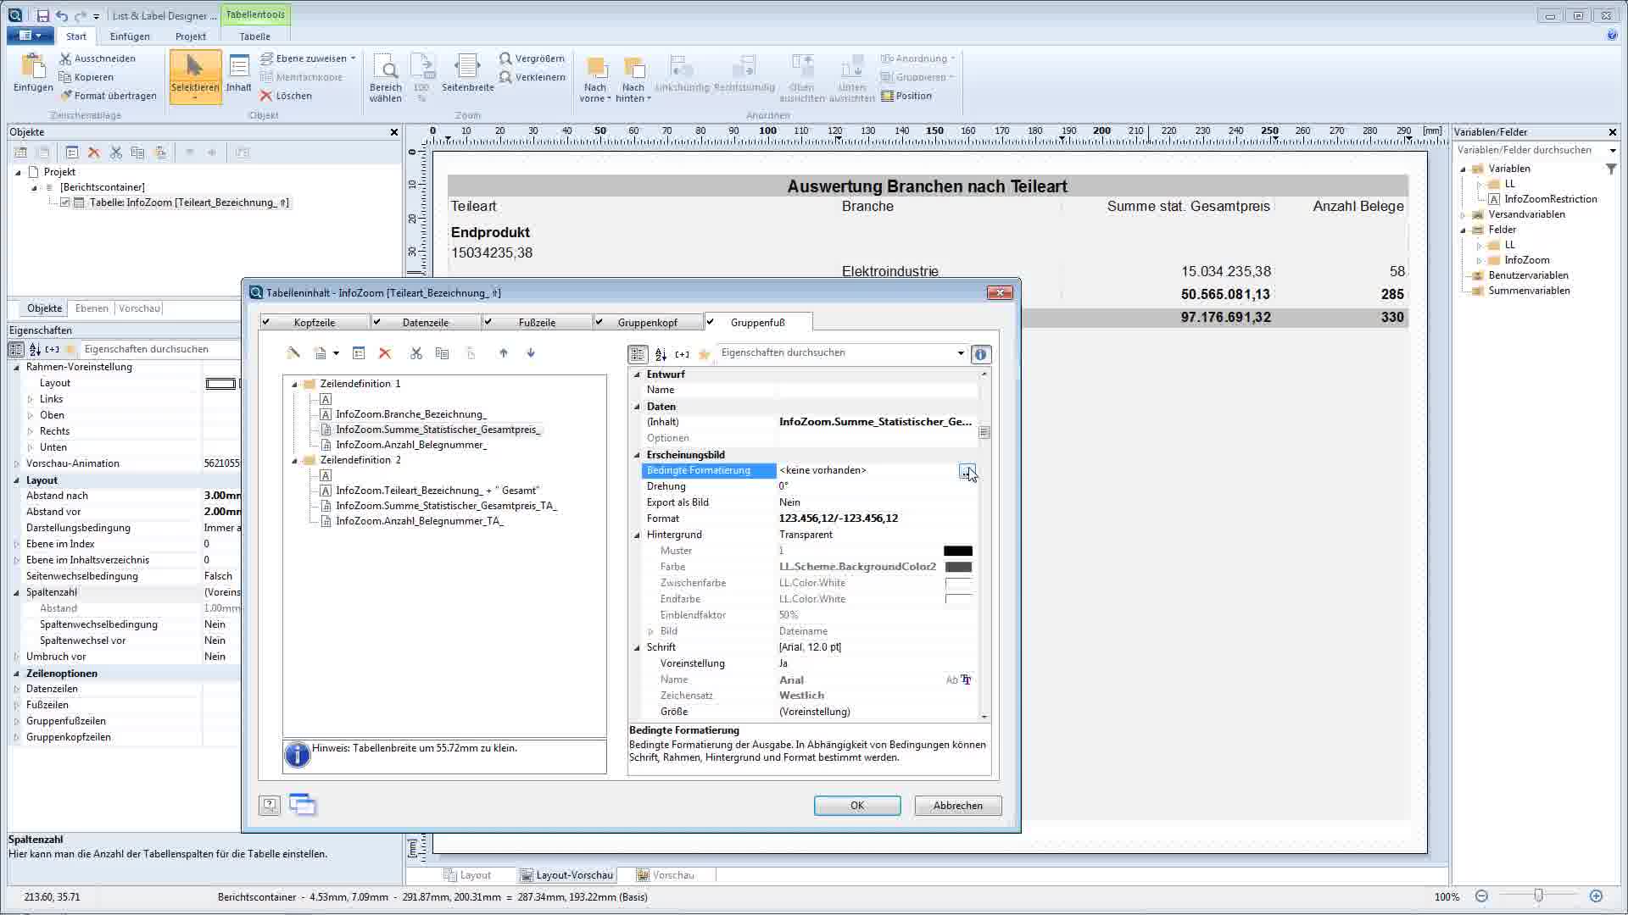Toggle the Kopfzeile tab checkbox
The image size is (1628, 915).
(266, 322)
